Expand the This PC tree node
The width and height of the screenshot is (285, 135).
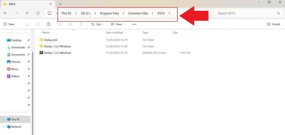pyautogui.click(x=3, y=119)
